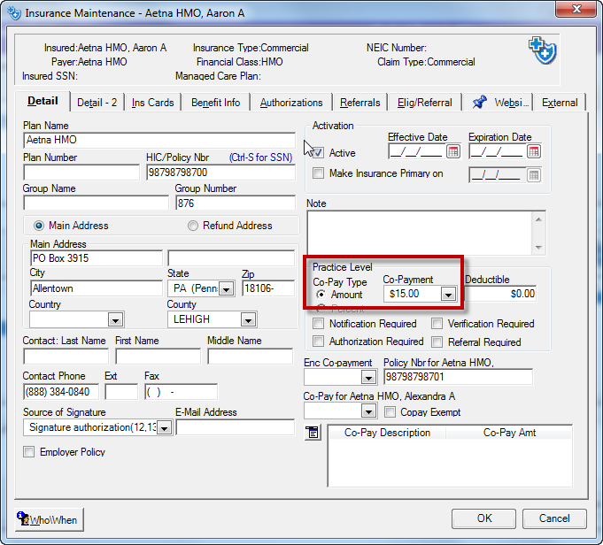Click the contact Middle Name field
The height and width of the screenshot is (545, 603).
click(251, 357)
